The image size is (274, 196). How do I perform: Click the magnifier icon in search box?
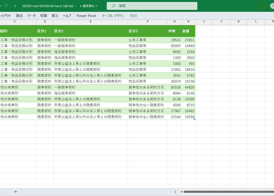pyautogui.click(x=114, y=6)
